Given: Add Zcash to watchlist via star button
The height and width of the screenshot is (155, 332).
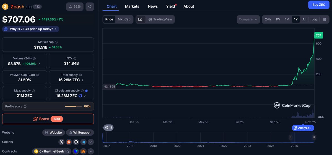Looking at the screenshot, I should (75, 6).
